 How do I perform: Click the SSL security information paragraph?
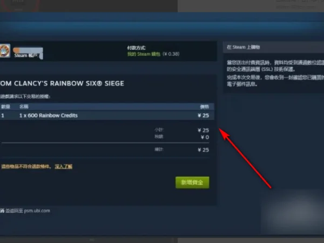tap(275, 66)
